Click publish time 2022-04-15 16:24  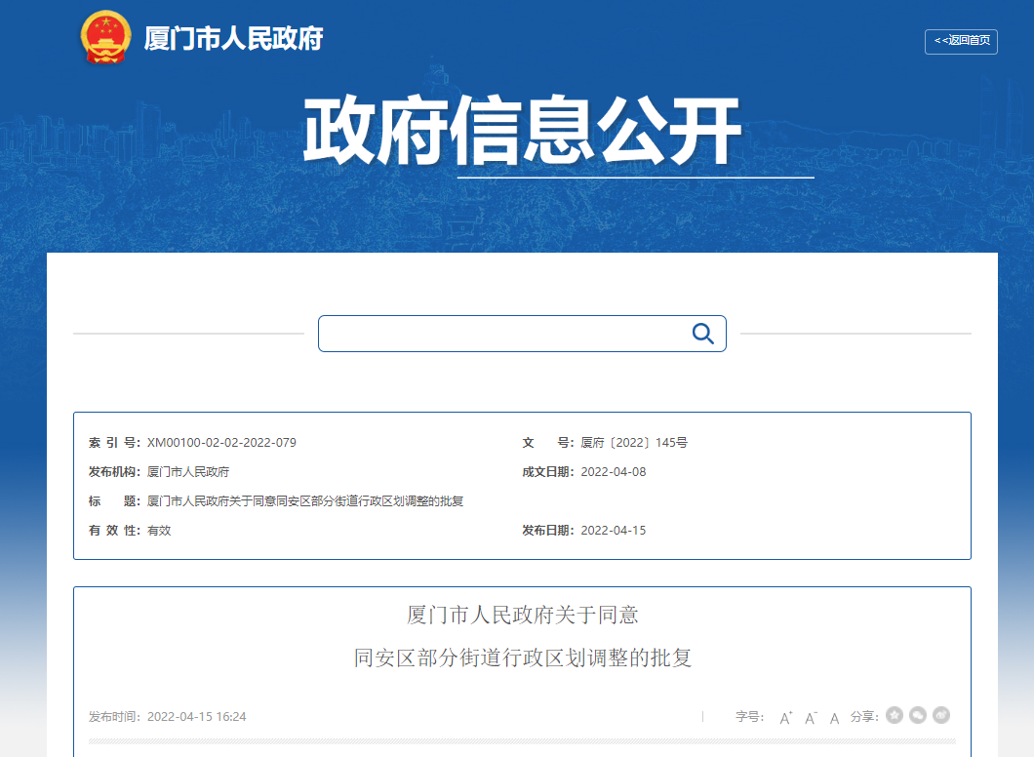(x=196, y=717)
